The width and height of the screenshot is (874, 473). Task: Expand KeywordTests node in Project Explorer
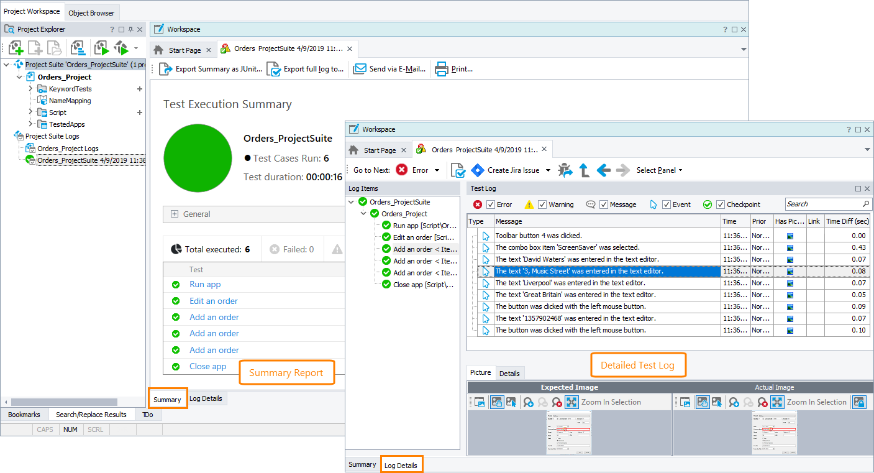click(30, 89)
